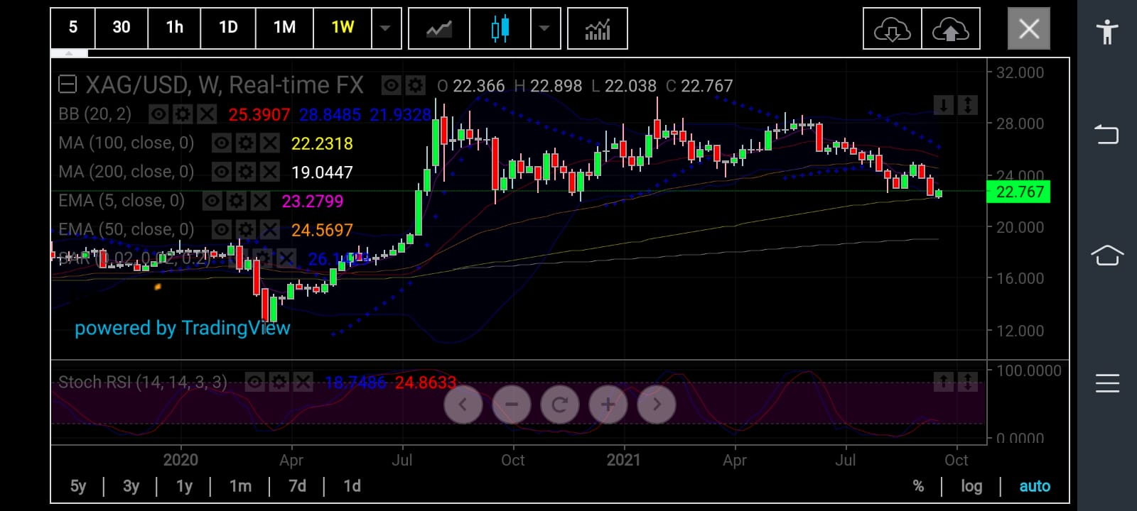
Task: Select the candlestick chart style icon
Action: click(500, 28)
